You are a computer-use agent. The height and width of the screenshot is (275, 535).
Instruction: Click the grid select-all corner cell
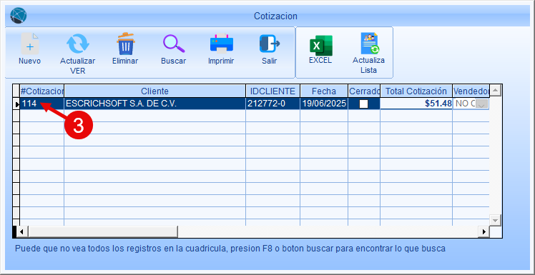click(x=16, y=91)
